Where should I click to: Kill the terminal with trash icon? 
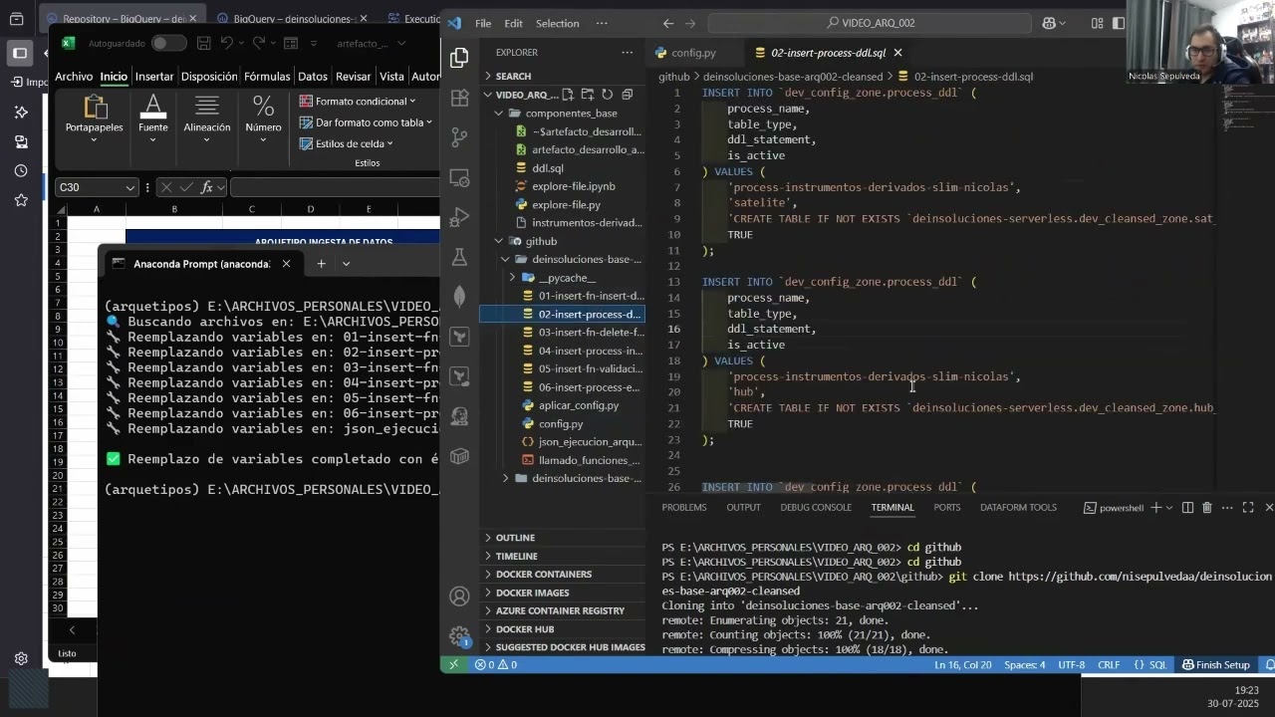[x=1207, y=508]
